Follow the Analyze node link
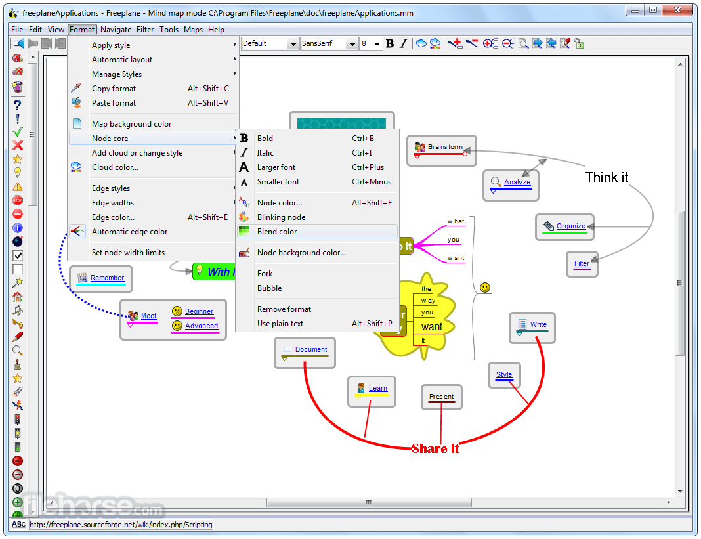This screenshot has width=701, height=539. click(517, 182)
